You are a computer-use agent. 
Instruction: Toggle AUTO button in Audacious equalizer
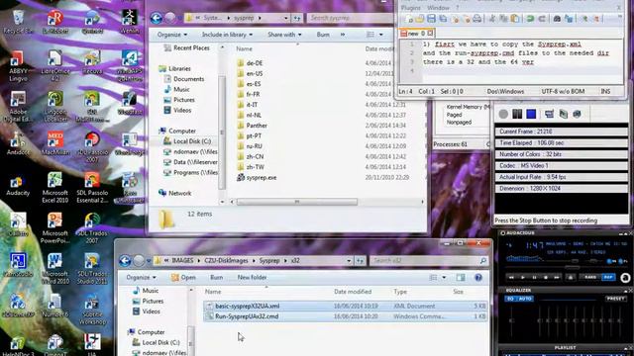click(525, 299)
